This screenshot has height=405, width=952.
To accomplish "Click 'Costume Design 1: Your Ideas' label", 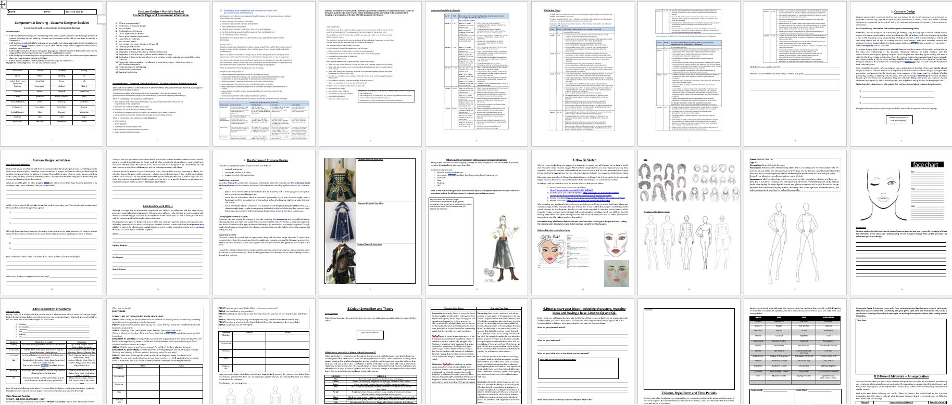I will click(x=371, y=159).
